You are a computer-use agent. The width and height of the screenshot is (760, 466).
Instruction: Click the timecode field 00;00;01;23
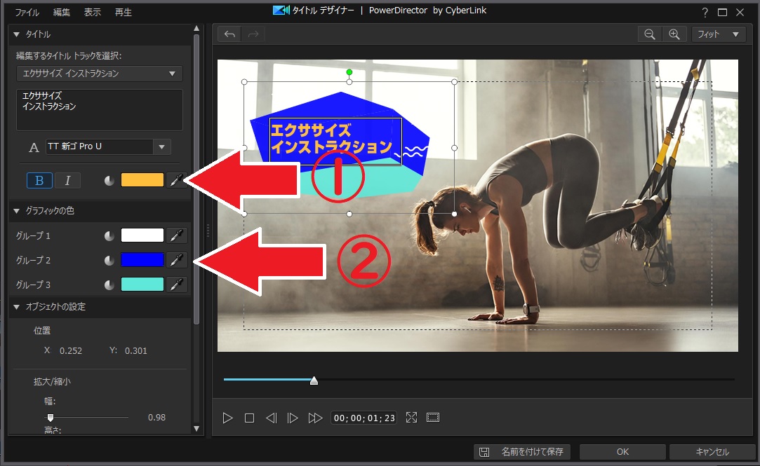[x=364, y=418]
